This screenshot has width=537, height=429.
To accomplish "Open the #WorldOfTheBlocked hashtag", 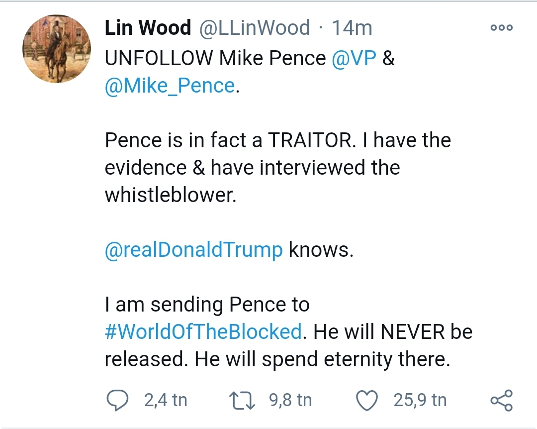I will coord(203,331).
